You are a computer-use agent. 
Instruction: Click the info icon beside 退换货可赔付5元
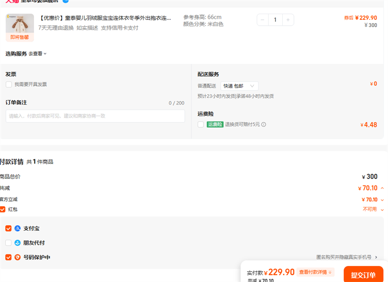click(264, 125)
